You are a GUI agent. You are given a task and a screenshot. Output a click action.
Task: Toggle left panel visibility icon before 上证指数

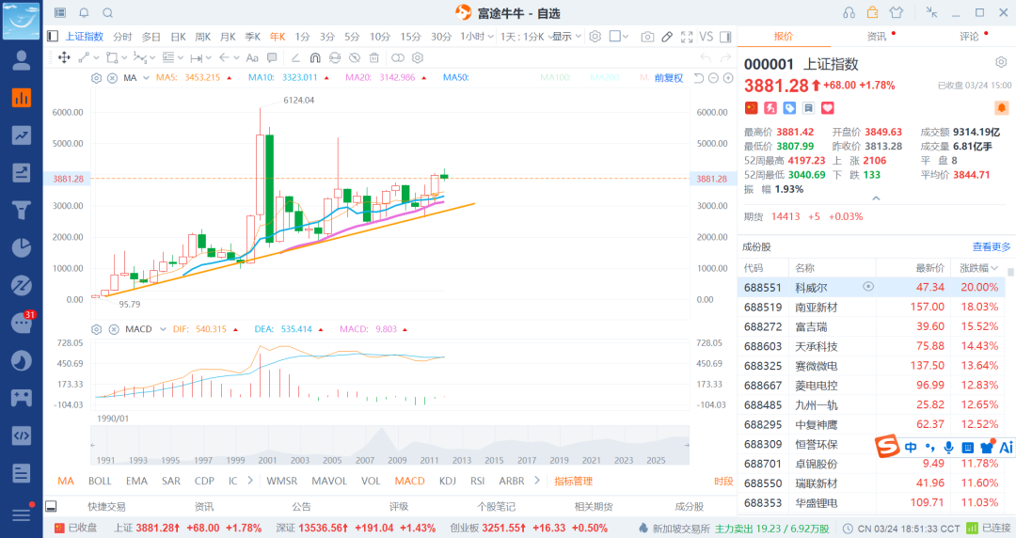click(x=53, y=37)
